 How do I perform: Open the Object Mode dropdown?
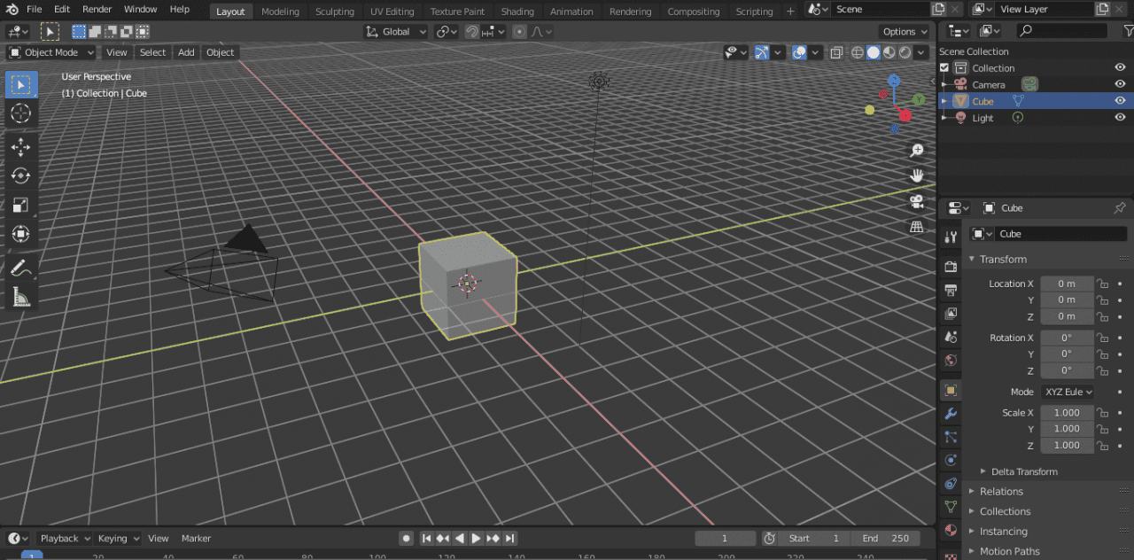click(x=50, y=52)
